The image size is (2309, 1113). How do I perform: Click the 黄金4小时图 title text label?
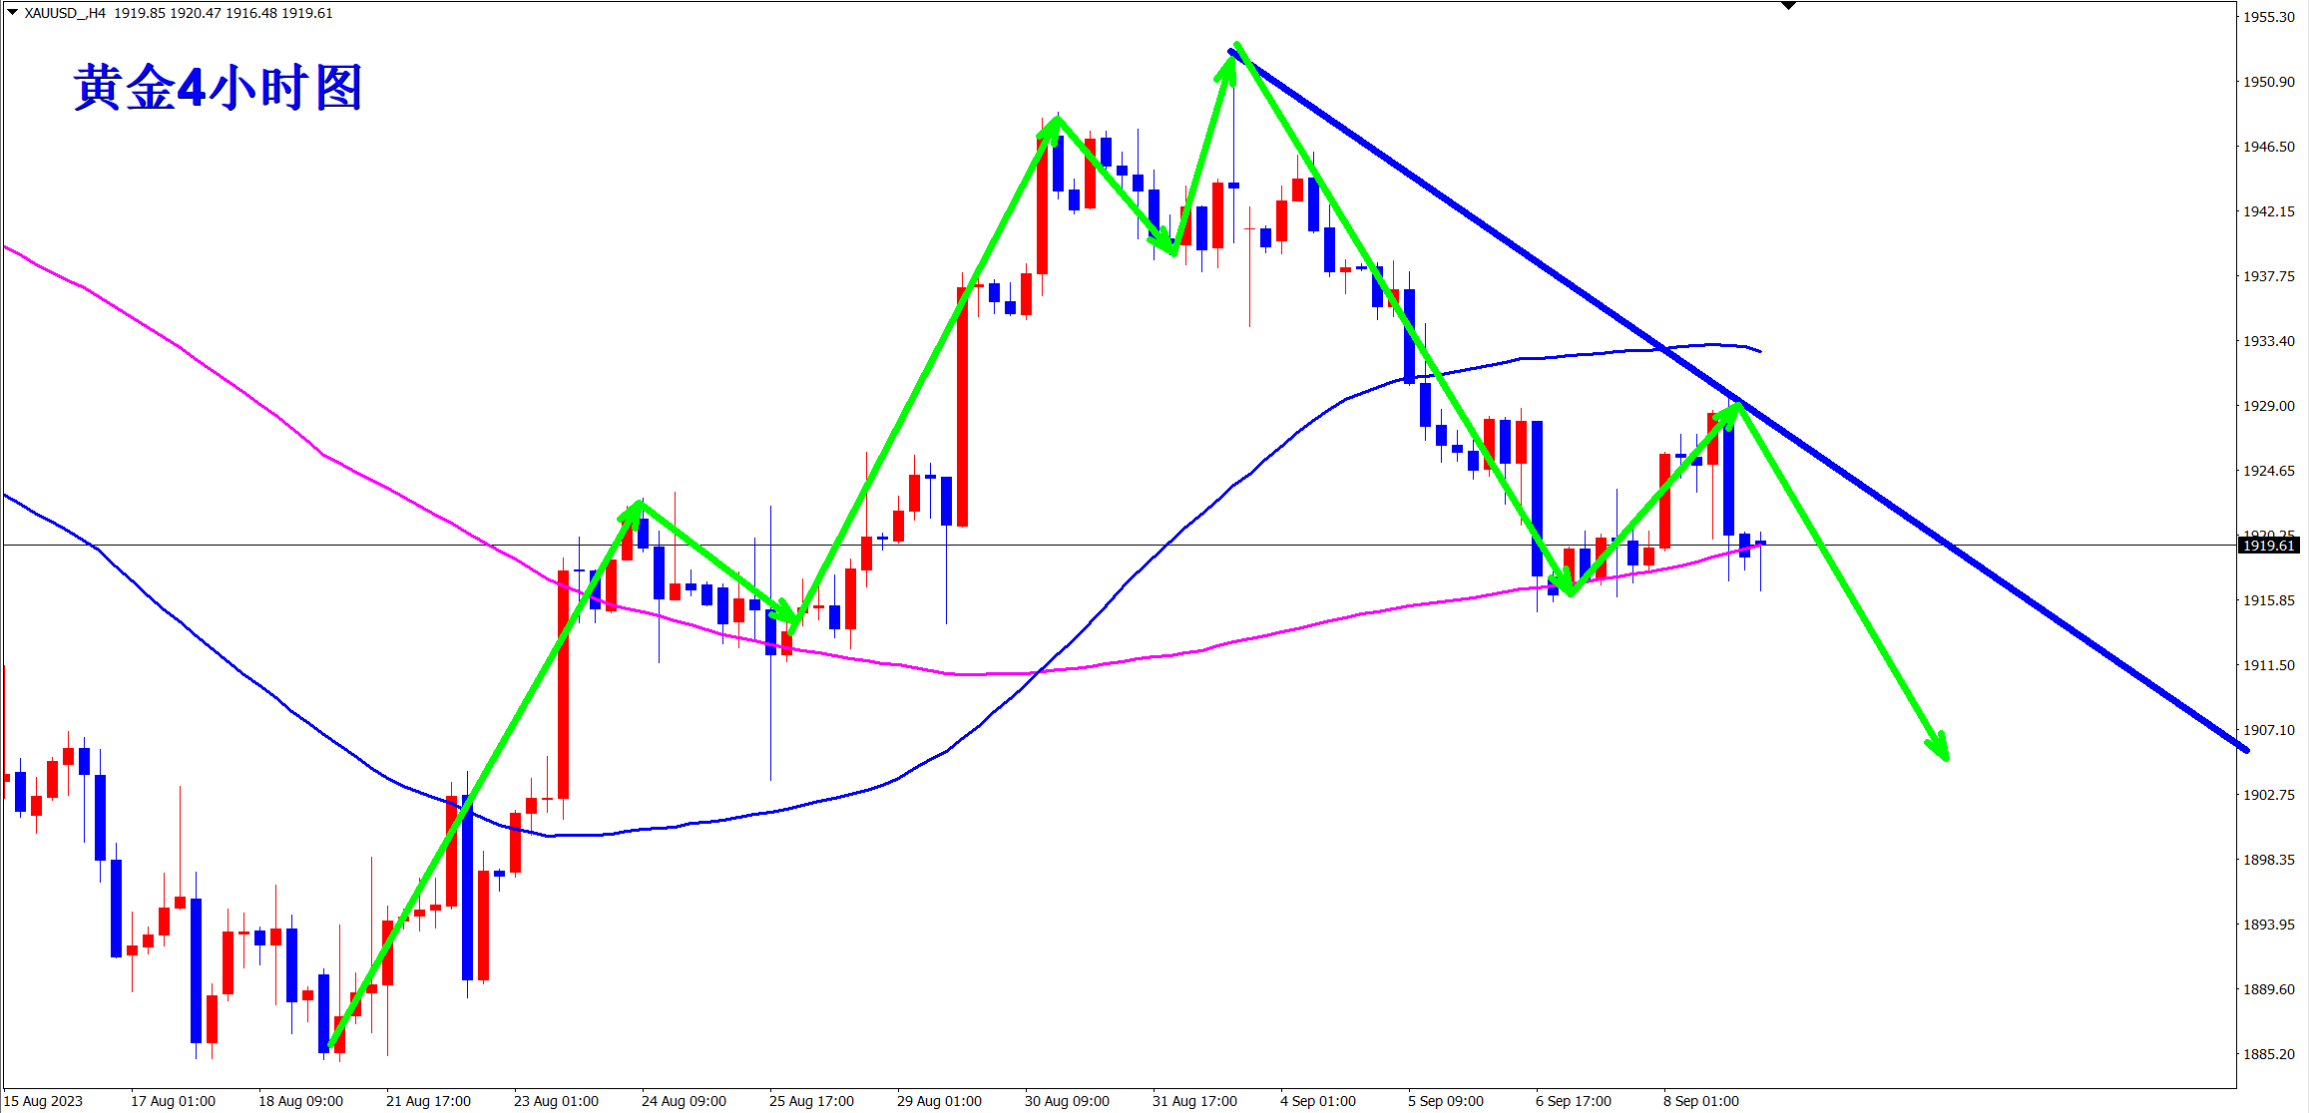(x=218, y=88)
